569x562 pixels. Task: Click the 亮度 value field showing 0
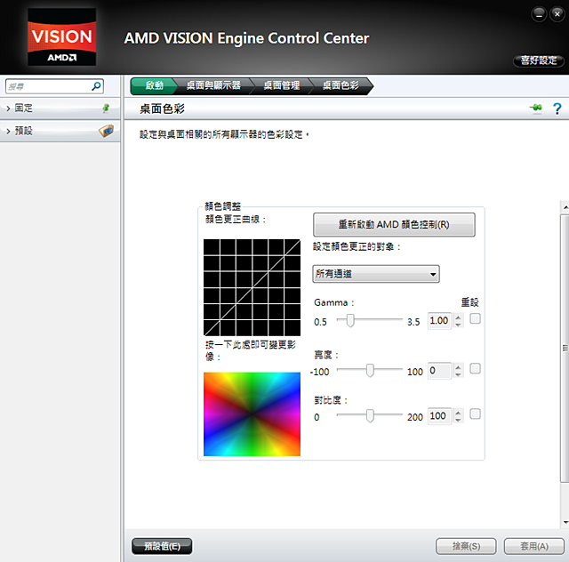tap(439, 371)
